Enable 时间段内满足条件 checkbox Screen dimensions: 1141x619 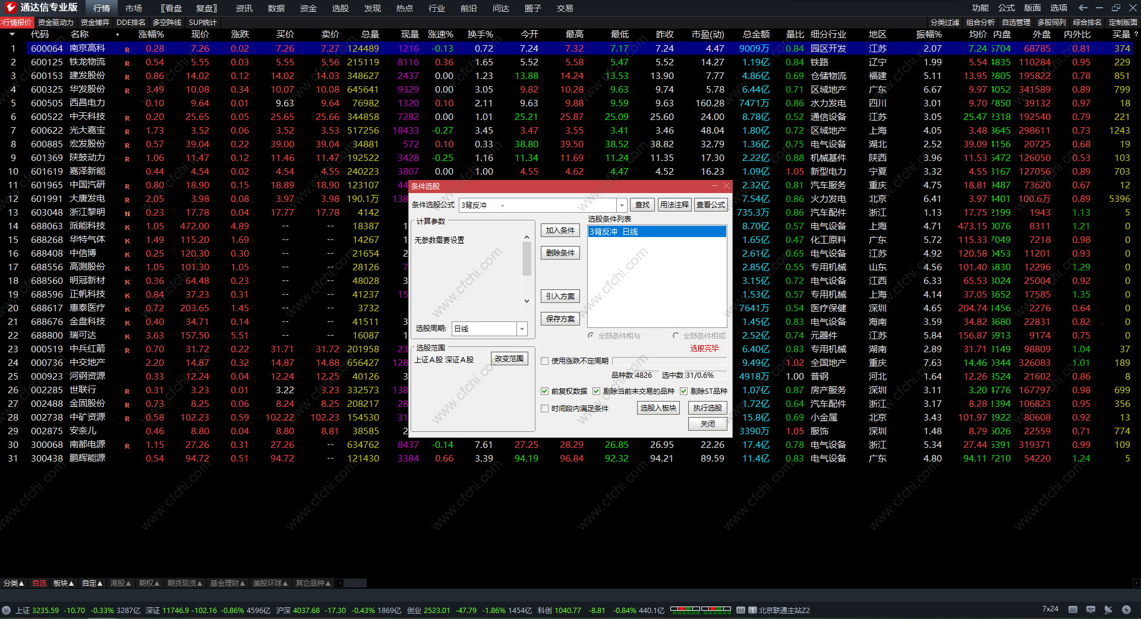[545, 408]
